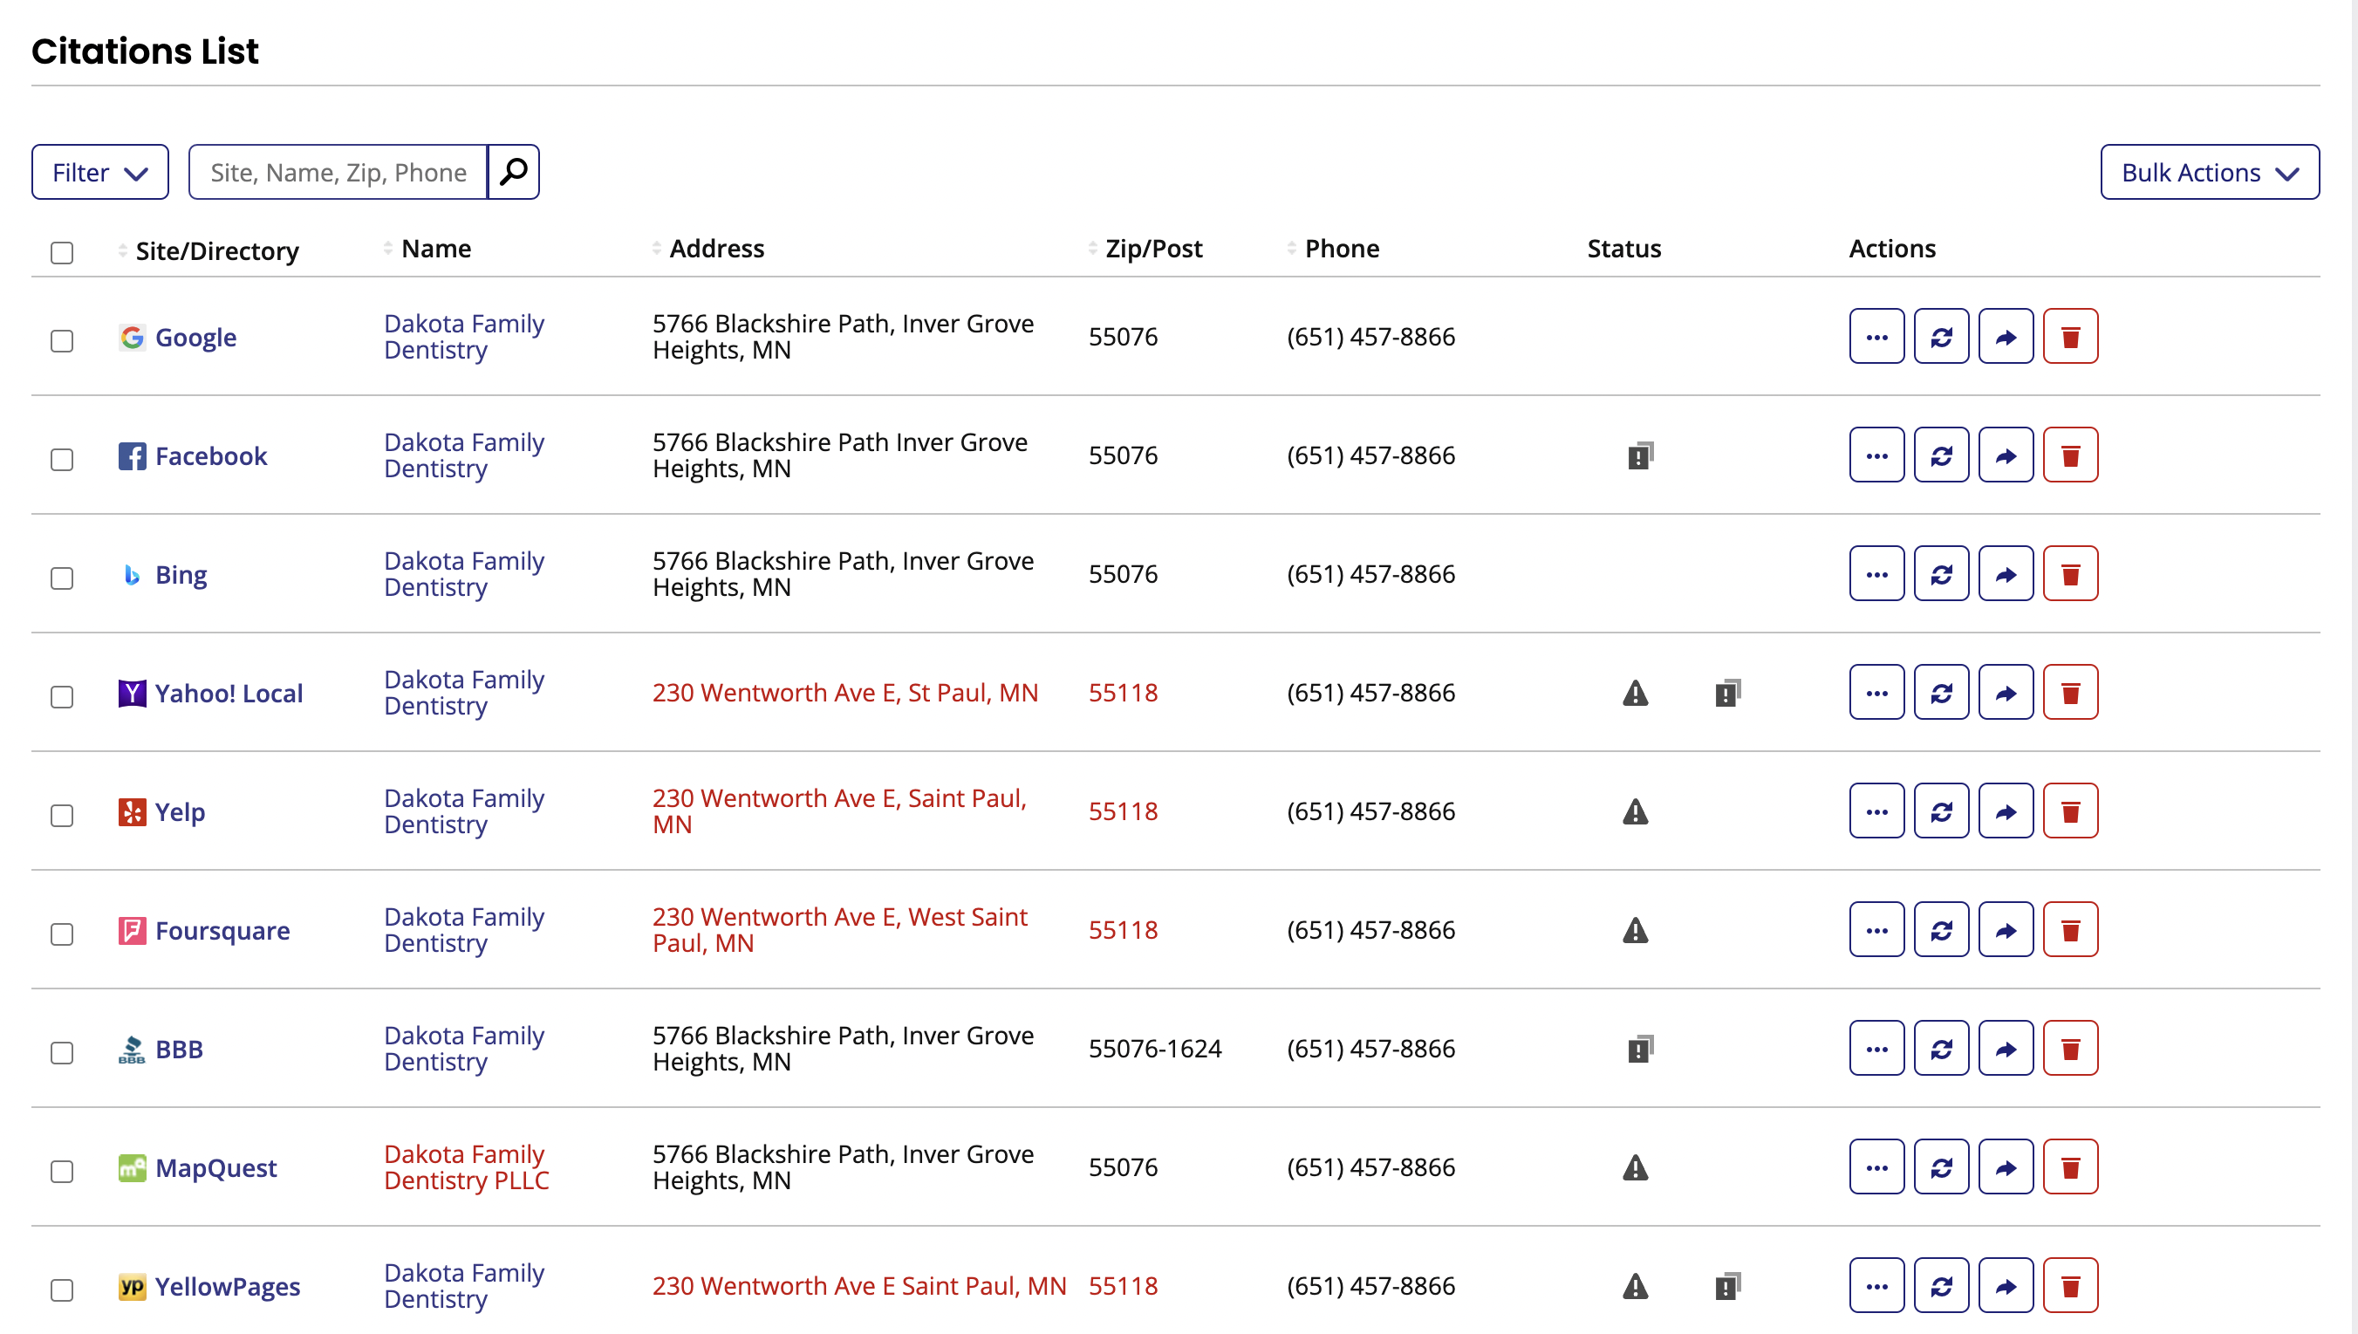
Task: Open the Foursquare site link
Action: click(x=222, y=930)
